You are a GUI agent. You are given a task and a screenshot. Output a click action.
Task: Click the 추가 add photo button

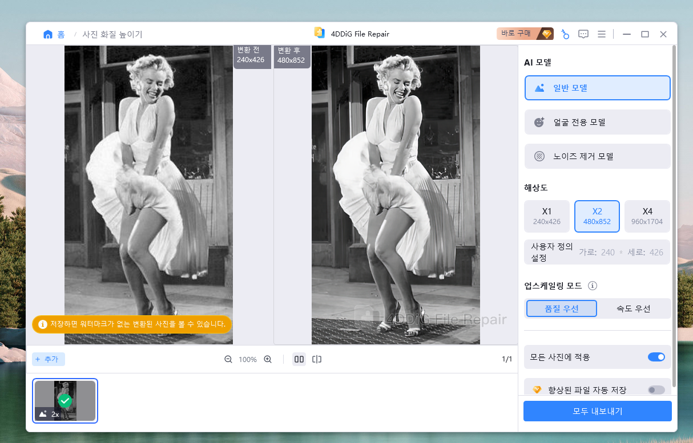[x=49, y=359]
